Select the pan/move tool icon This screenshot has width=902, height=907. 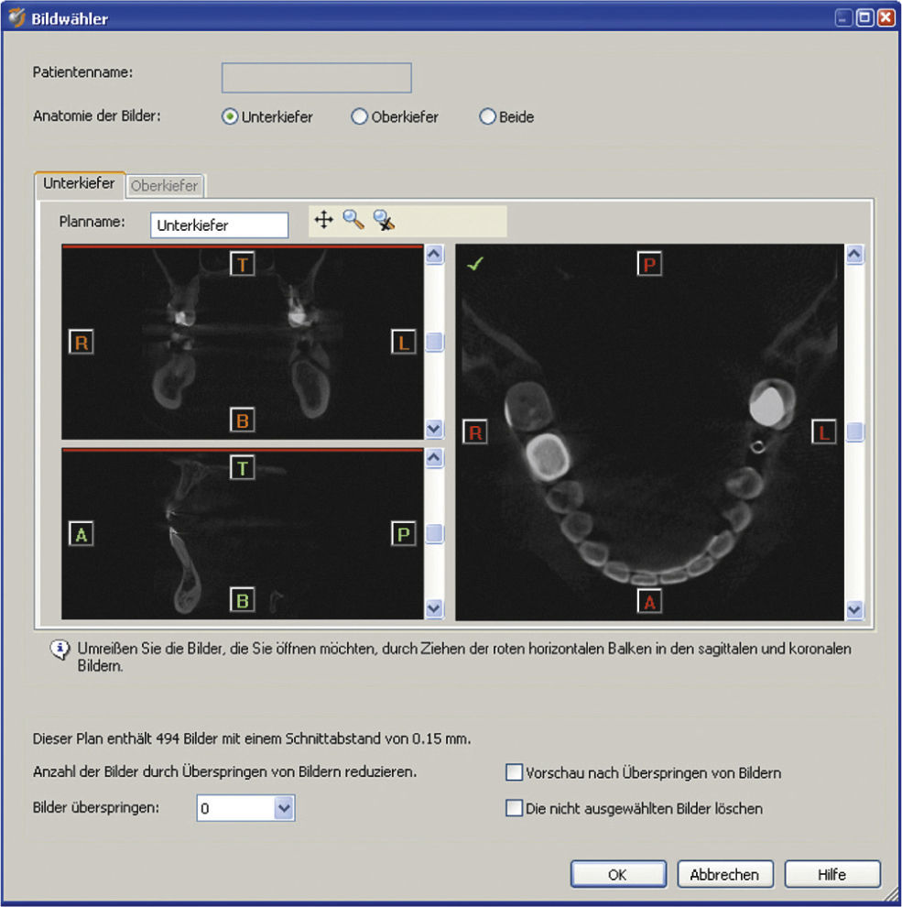pyautogui.click(x=323, y=220)
